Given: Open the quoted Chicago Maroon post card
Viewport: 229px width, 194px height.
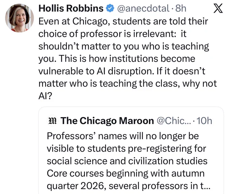Looking at the screenshot, I should 131,151.
